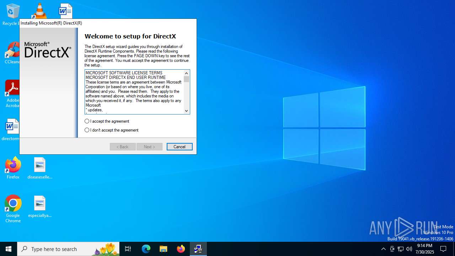Click inside the license agreement text box
Screen dimensions: 455x256
point(134,92)
